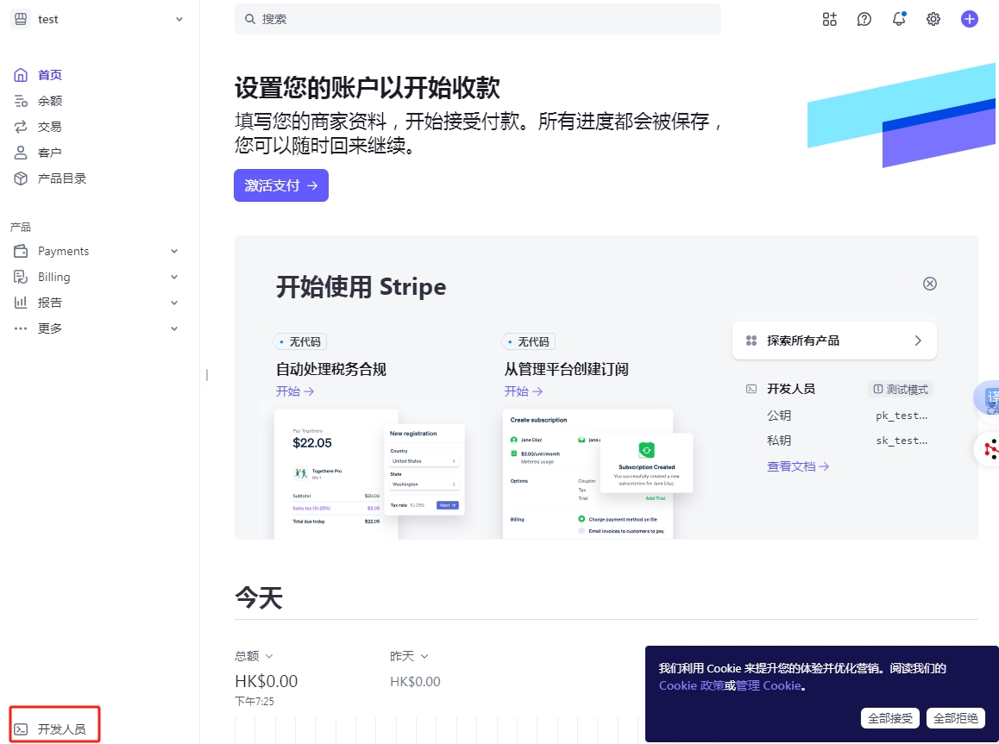This screenshot has width=999, height=744.
Task: Click 开始 under 自动处理税务合规
Action: pos(294,391)
